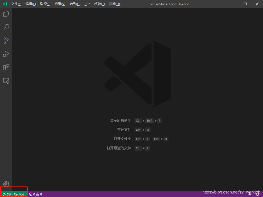Click the 打开最近的文件 label

coord(119,148)
